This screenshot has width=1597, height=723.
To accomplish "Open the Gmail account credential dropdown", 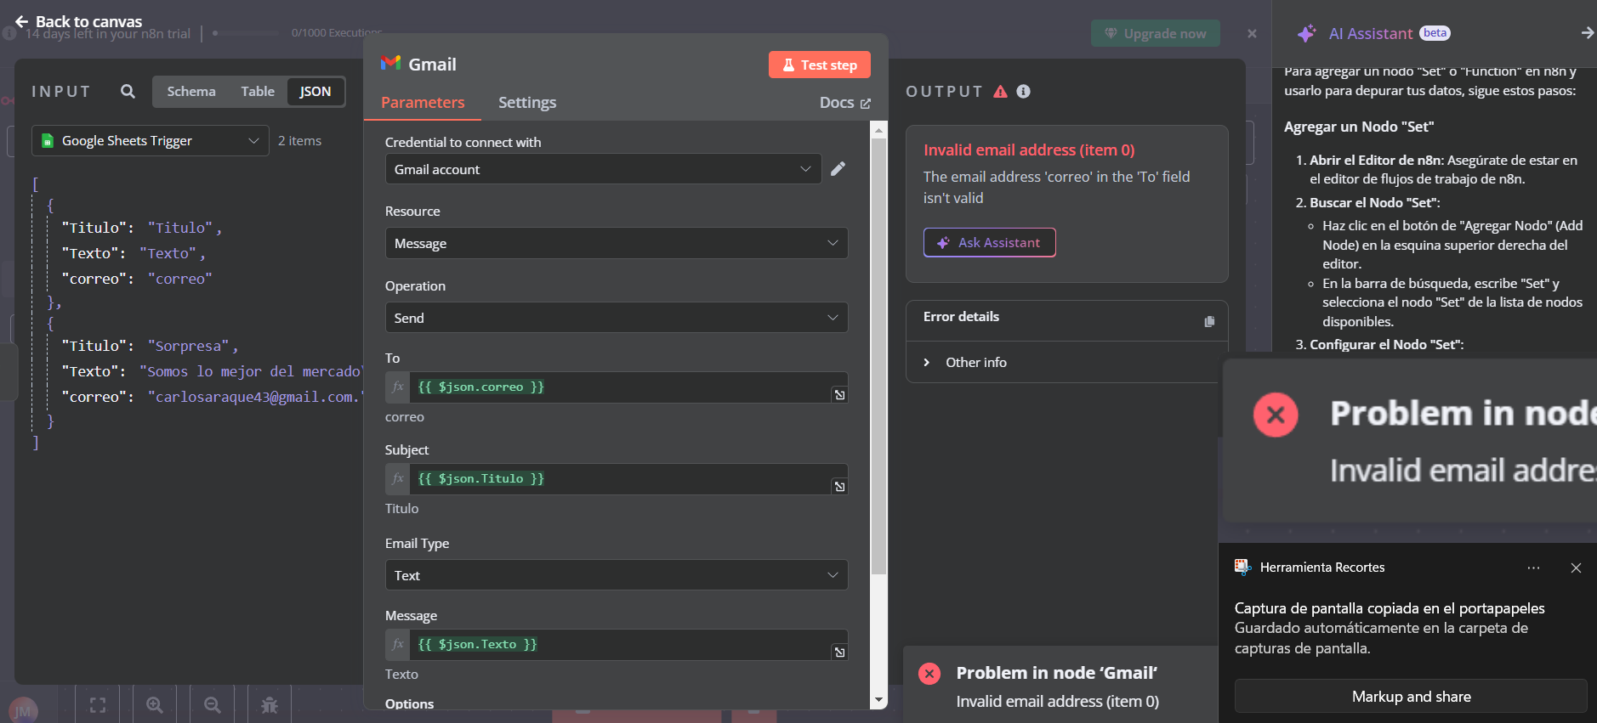I will (603, 169).
